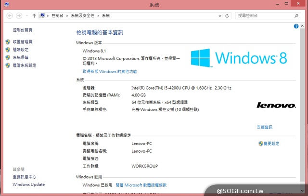Screen dimensions: 308x196
Task: Close the 系統 window
Action: (x=298, y=3)
